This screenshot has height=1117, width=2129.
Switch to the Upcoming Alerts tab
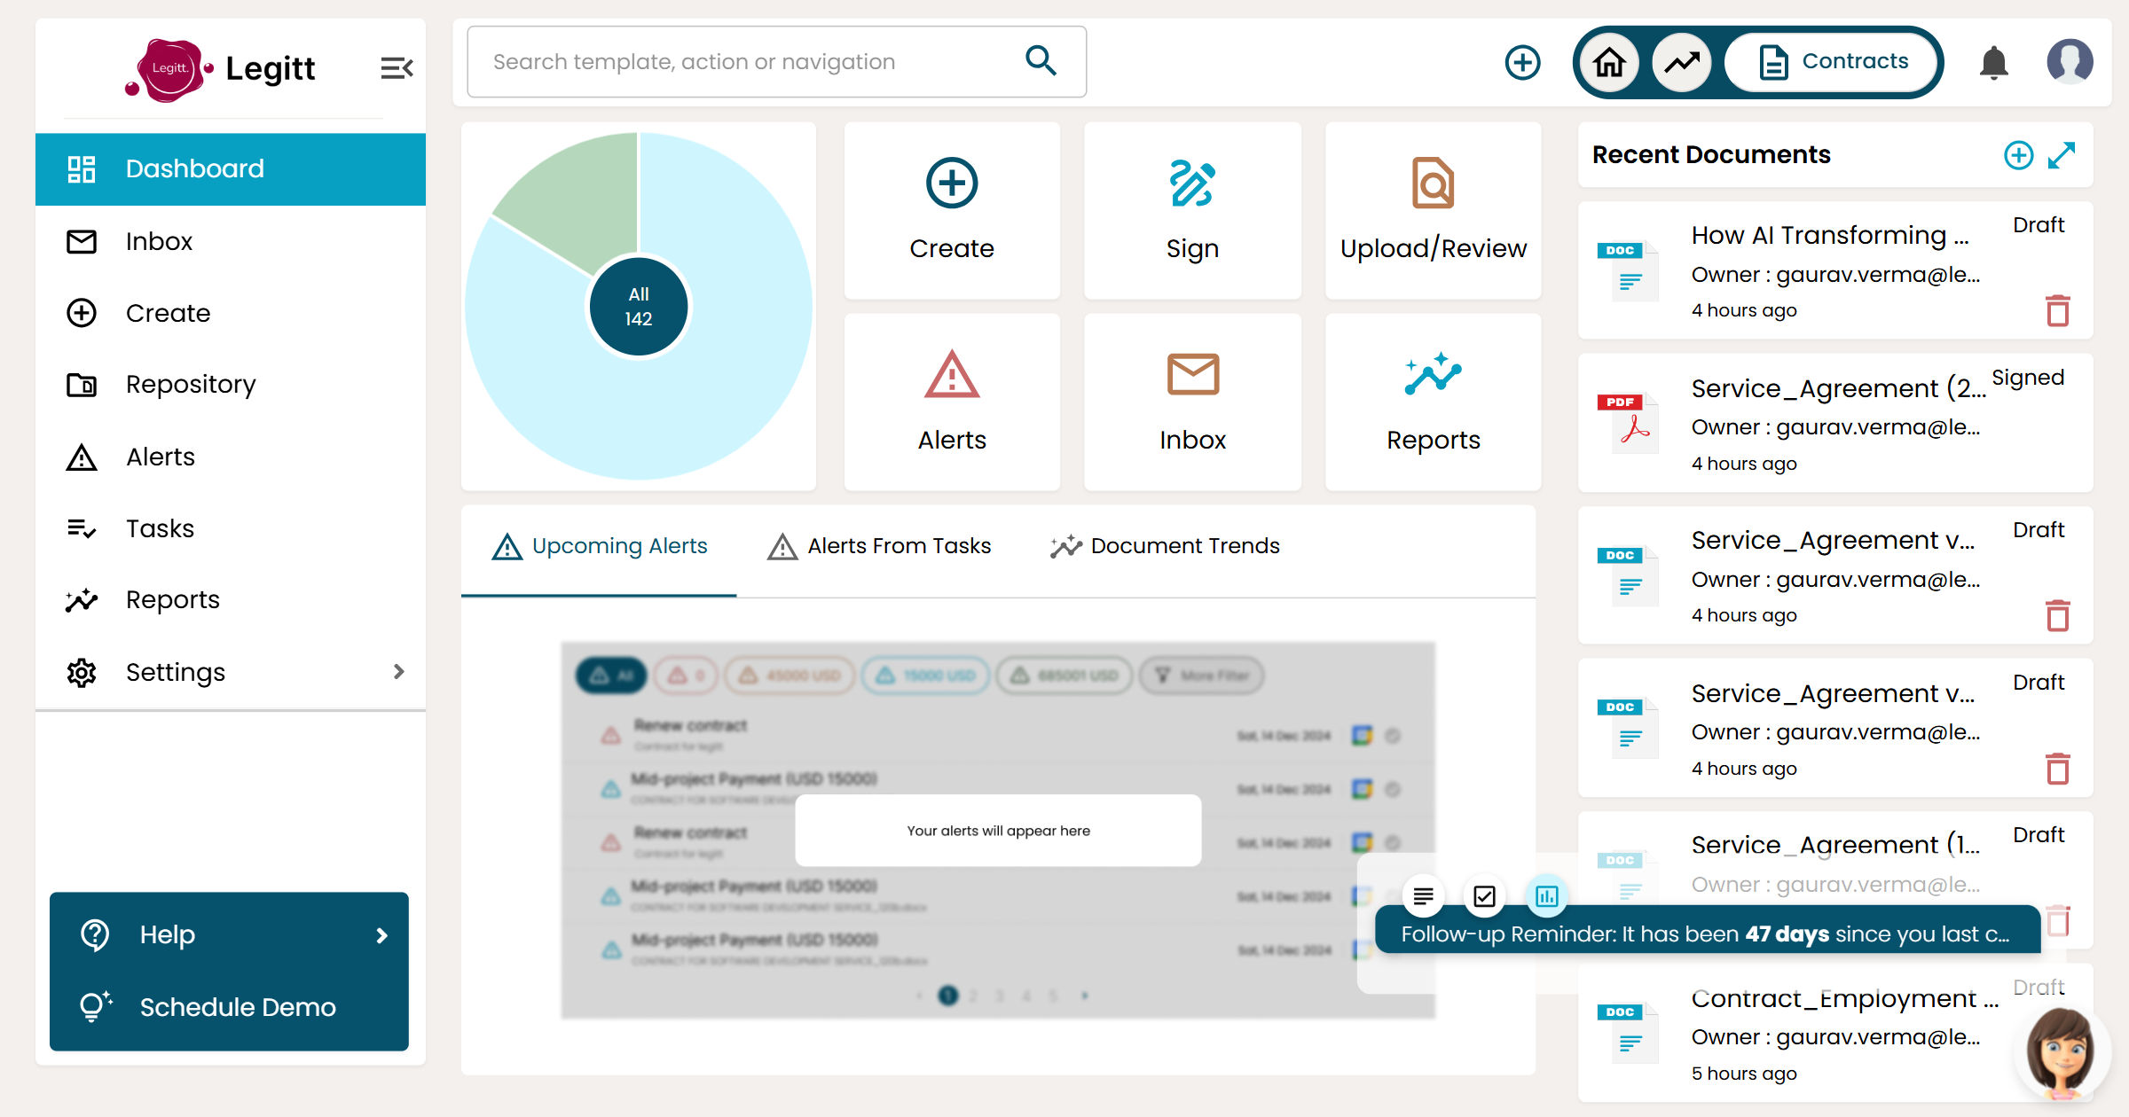pyautogui.click(x=600, y=547)
